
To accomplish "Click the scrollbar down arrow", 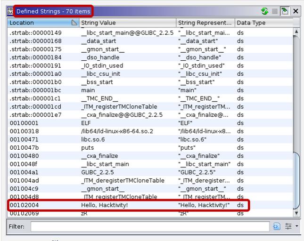I will coord(296,214).
